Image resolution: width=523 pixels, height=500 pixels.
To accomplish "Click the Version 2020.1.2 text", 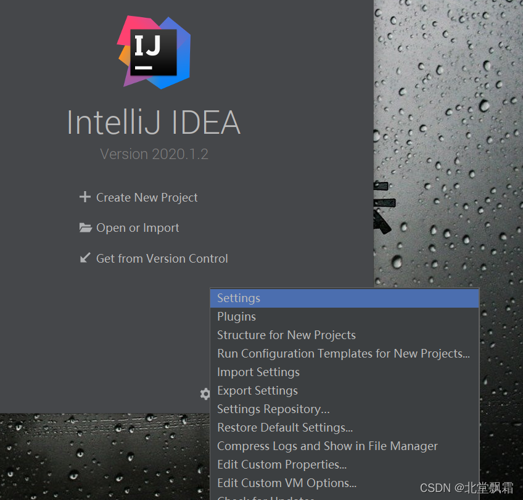I will coord(154,154).
